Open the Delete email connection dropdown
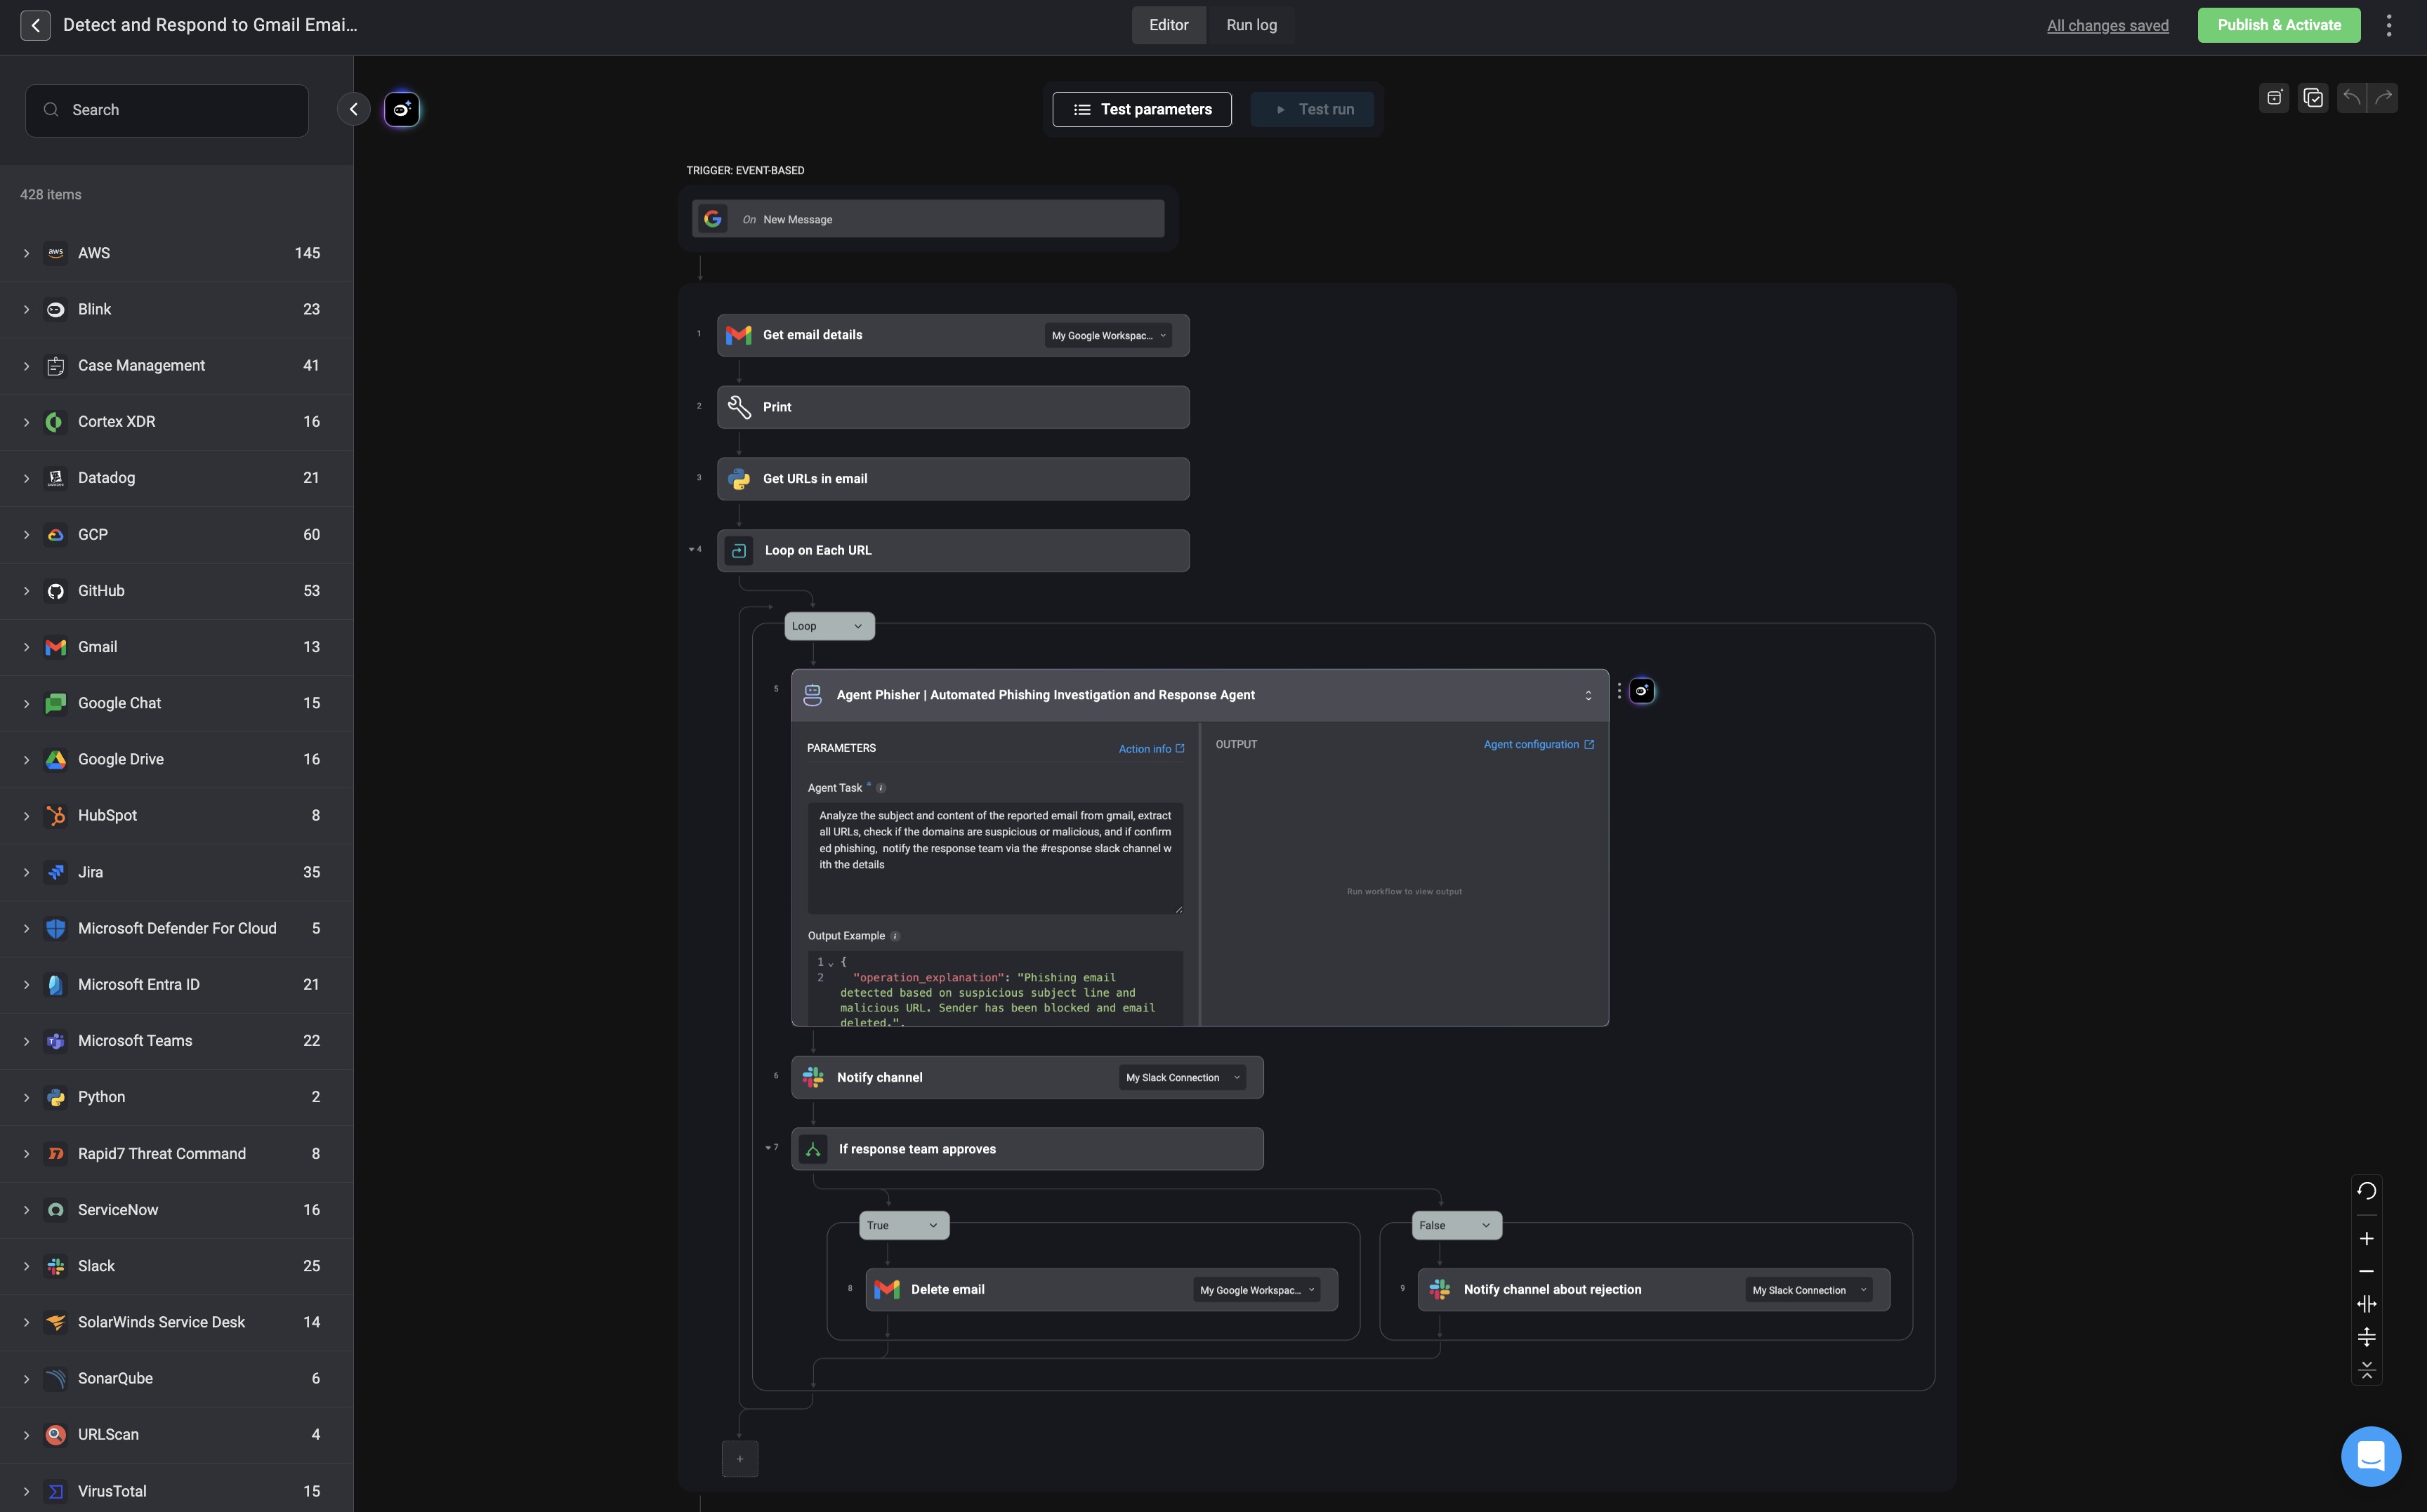This screenshot has width=2427, height=1512. [1256, 1290]
